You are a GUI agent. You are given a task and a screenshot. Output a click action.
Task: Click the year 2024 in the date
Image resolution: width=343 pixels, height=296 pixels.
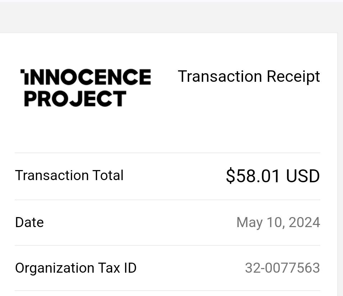pos(304,222)
